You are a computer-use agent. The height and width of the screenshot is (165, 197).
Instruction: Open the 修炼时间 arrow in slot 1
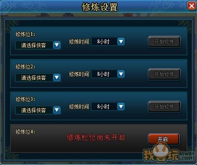pos(121,42)
